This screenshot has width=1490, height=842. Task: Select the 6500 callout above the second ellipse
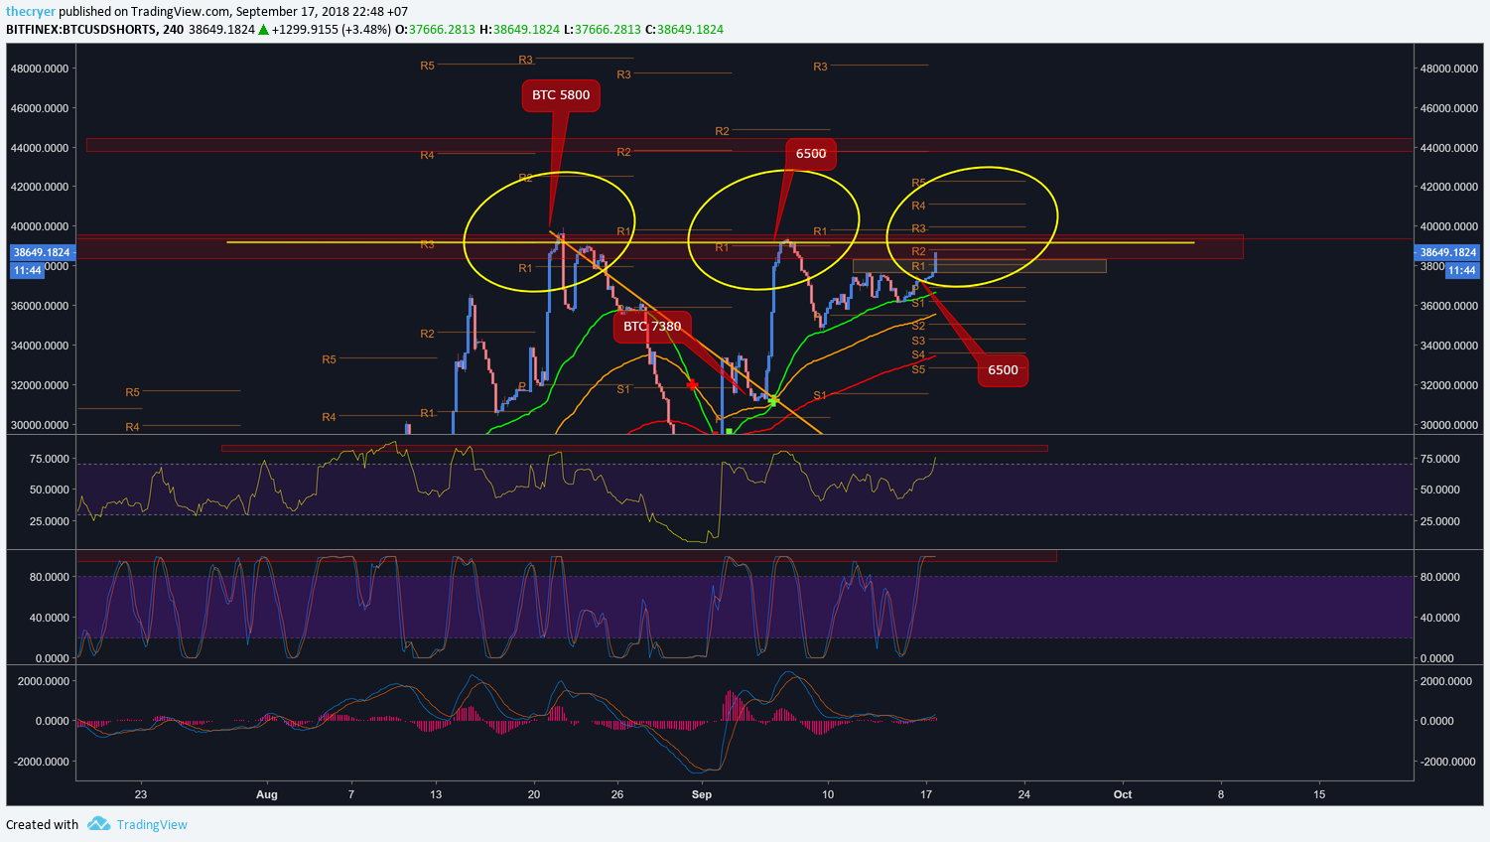click(x=811, y=154)
